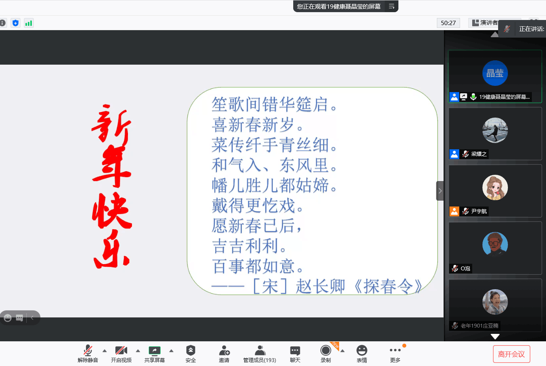Expand video options arrow beside 开启视频

(x=138, y=351)
